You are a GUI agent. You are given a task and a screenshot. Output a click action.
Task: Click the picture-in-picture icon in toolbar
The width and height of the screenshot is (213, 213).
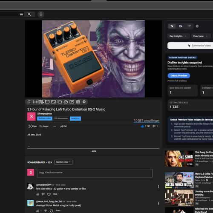(x=72, y=102)
